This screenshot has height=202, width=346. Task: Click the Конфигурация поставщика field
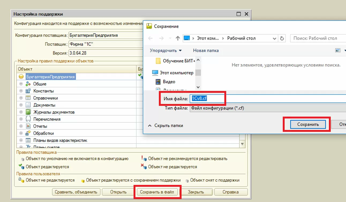point(106,35)
